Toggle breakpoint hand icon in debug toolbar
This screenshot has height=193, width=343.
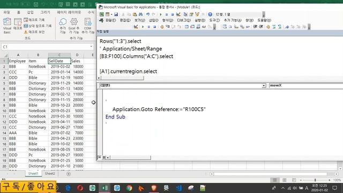click(x=162, y=27)
